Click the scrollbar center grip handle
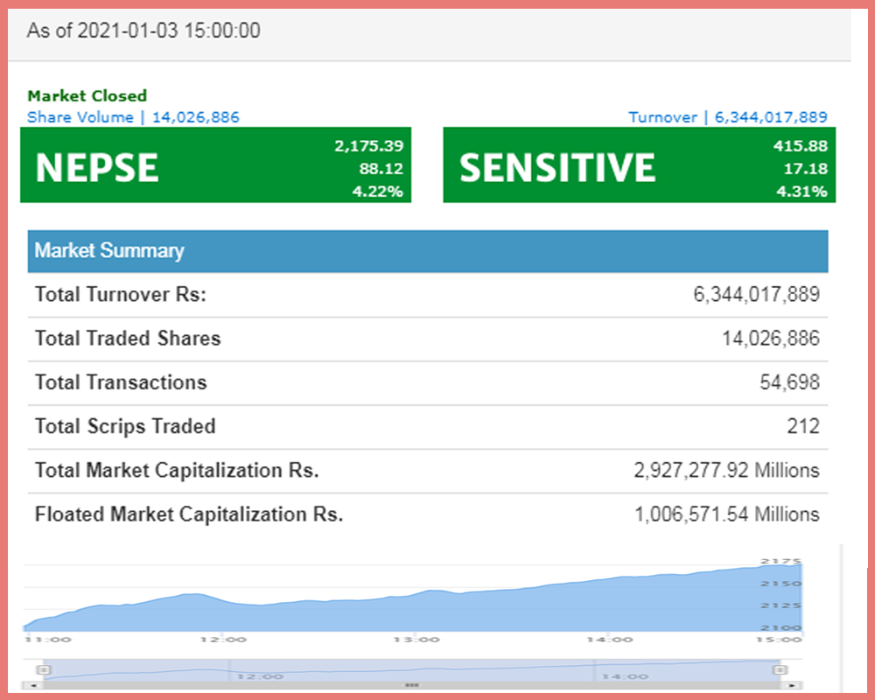This screenshot has height=700, width=875. (x=412, y=685)
